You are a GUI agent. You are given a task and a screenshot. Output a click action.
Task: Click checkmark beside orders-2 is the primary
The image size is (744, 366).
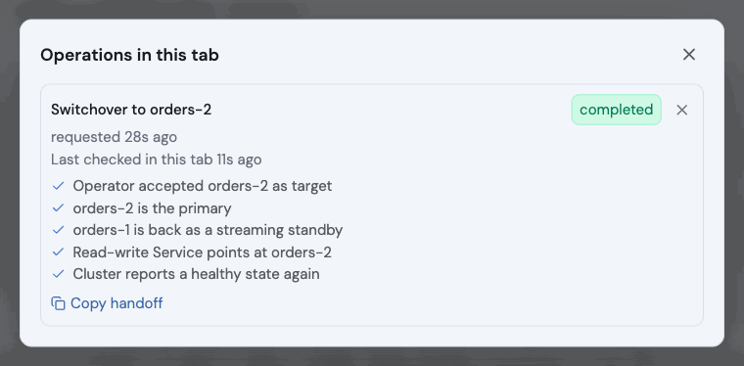pos(58,208)
